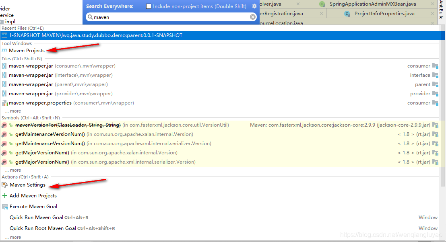This screenshot has height=242, width=446.
Task: Select impl folder in project tree
Action: coord(10,22)
